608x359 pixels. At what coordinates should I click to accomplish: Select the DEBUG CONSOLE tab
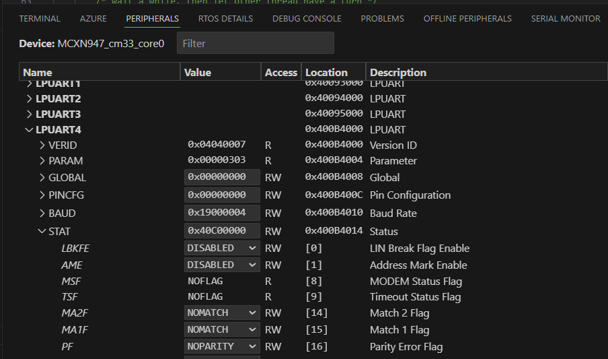point(307,19)
